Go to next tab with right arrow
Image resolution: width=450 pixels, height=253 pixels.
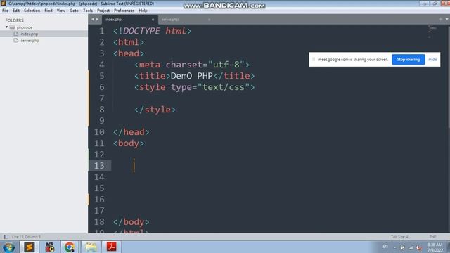pyautogui.click(x=97, y=20)
